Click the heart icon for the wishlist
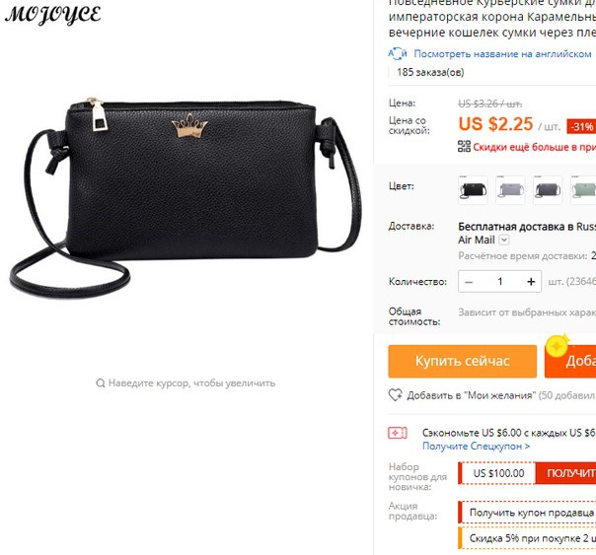Image resolution: width=596 pixels, height=555 pixels. 396,395
